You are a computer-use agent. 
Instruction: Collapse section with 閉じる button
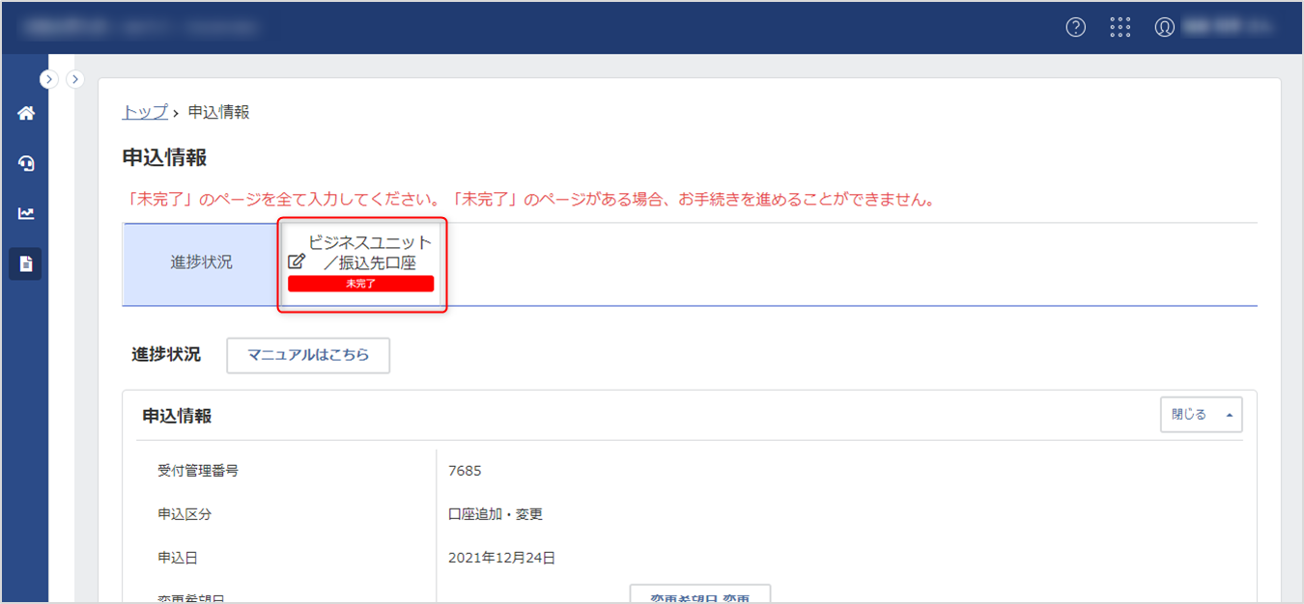pyautogui.click(x=1201, y=415)
